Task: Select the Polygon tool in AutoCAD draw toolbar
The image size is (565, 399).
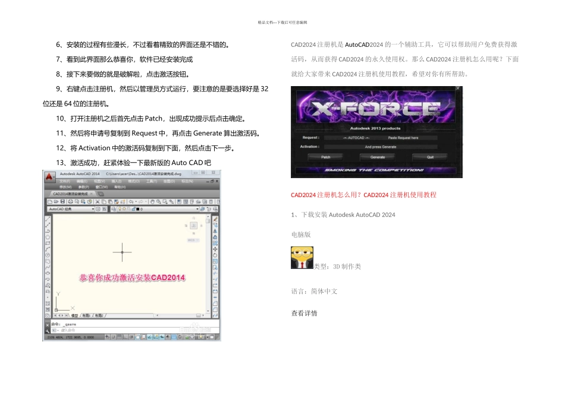Action: [48, 237]
